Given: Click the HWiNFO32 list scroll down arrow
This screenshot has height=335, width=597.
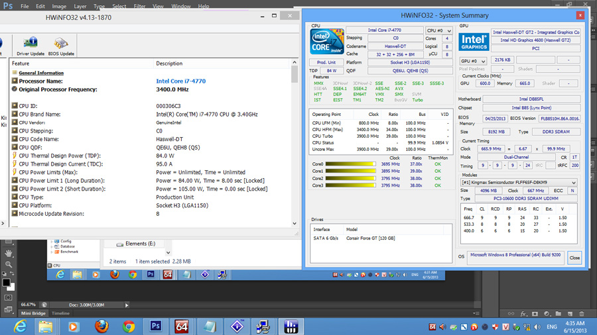Looking at the screenshot, I should pyautogui.click(x=295, y=224).
